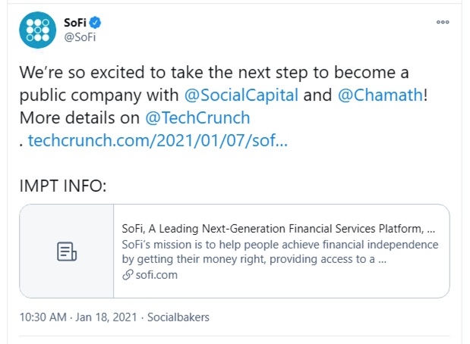Open the @TechCrunch mention
The height and width of the screenshot is (344, 470).
point(197,117)
